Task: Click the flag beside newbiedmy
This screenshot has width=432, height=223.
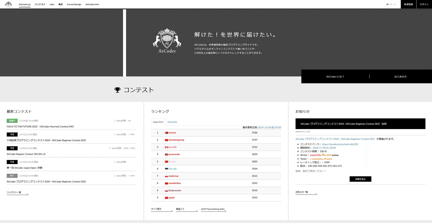Action: (166, 183)
